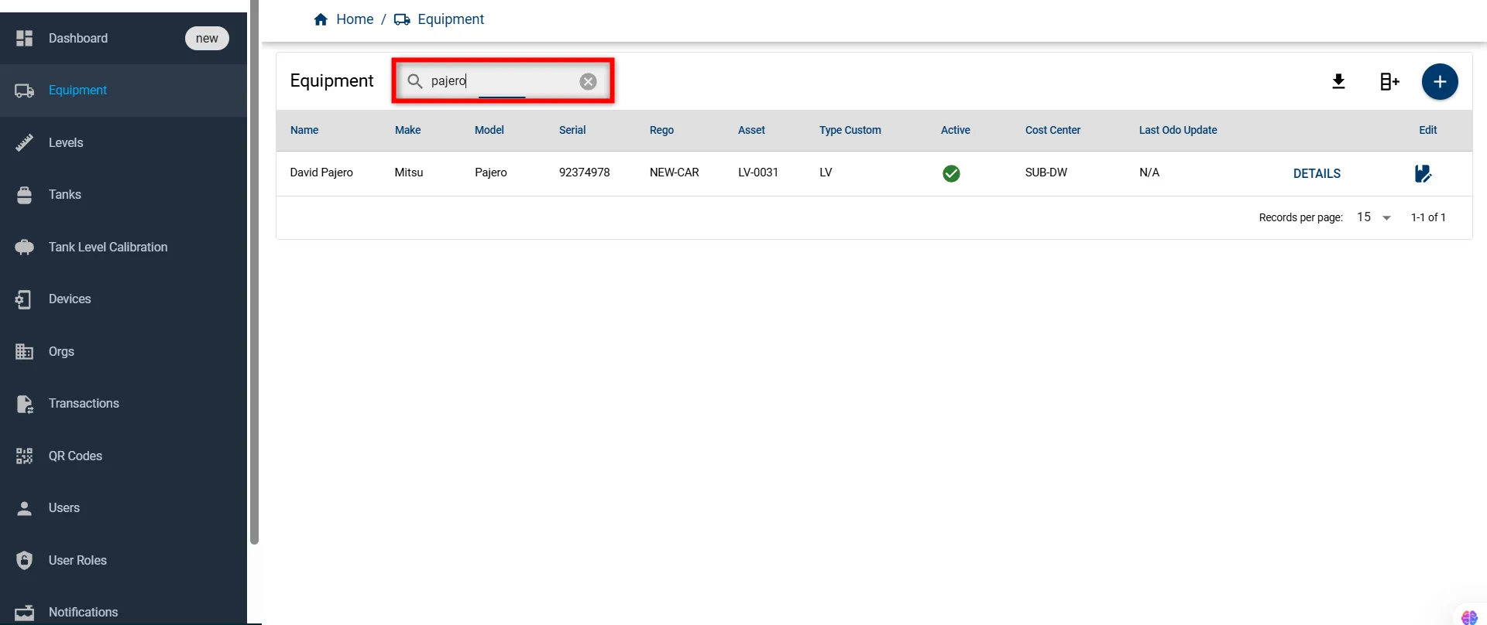1487x625 pixels.
Task: Click the brain icon in the bottom corner
Action: (1469, 616)
